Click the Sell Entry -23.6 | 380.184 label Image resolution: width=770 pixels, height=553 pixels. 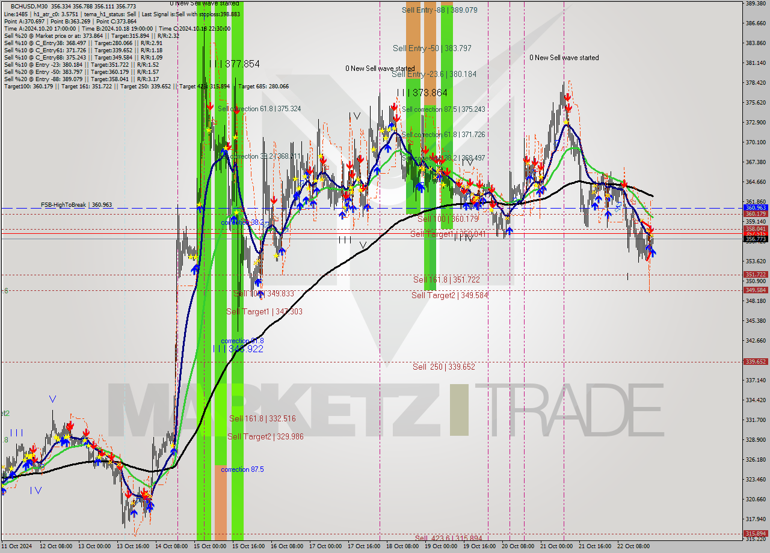click(x=434, y=75)
